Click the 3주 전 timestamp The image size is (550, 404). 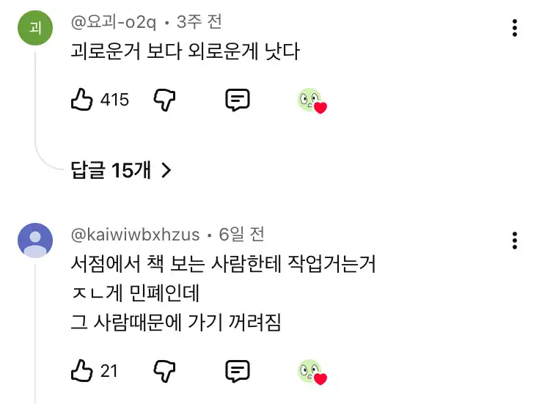[199, 22]
